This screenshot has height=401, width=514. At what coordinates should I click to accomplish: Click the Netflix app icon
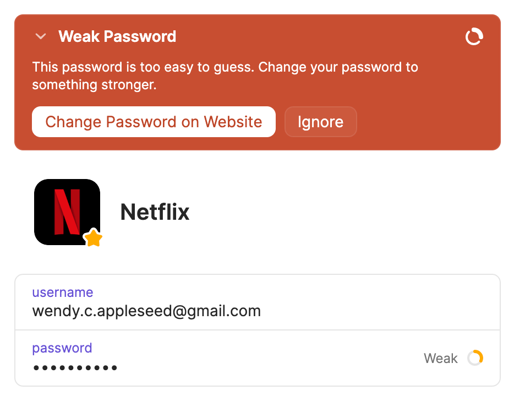coord(67,212)
